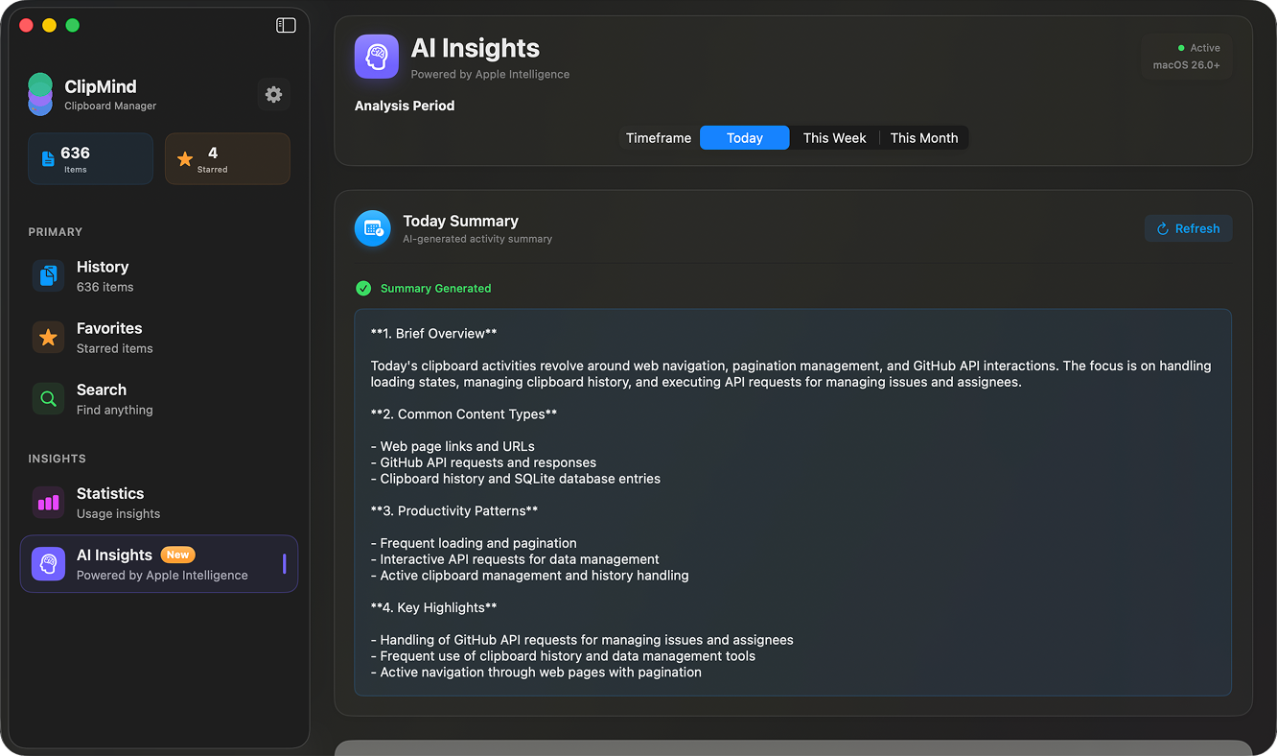Select the Today segment
Viewport: 1277px width, 756px height.
tap(744, 137)
